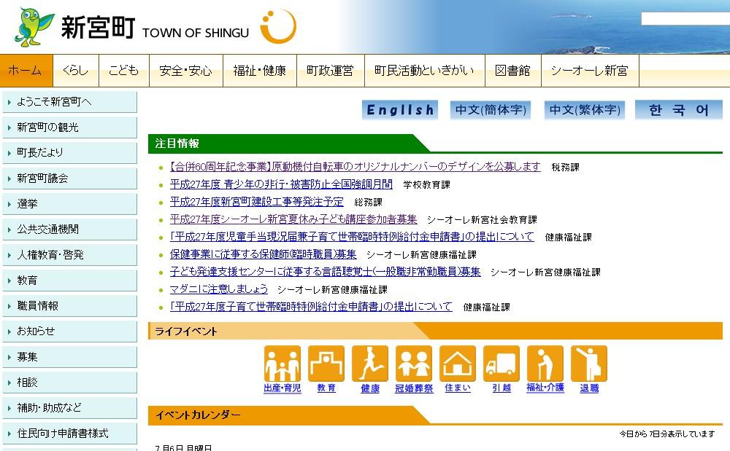Select the moving (引越) truck icon
Image resolution: width=730 pixels, height=451 pixels.
tap(502, 364)
